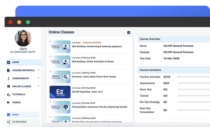Click the Videos camera icon
Image resolution: width=210 pixels, height=127 pixels.
pos(9,102)
